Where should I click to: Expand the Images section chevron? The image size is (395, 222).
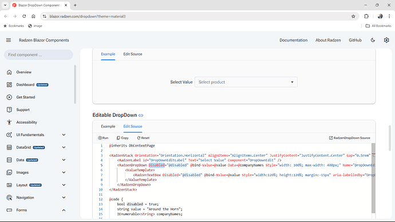(x=64, y=172)
